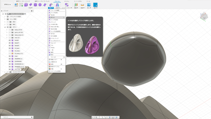Toggle visibility of ボディ44
The width and height of the screenshot is (211, 119).
[x=9, y=69]
